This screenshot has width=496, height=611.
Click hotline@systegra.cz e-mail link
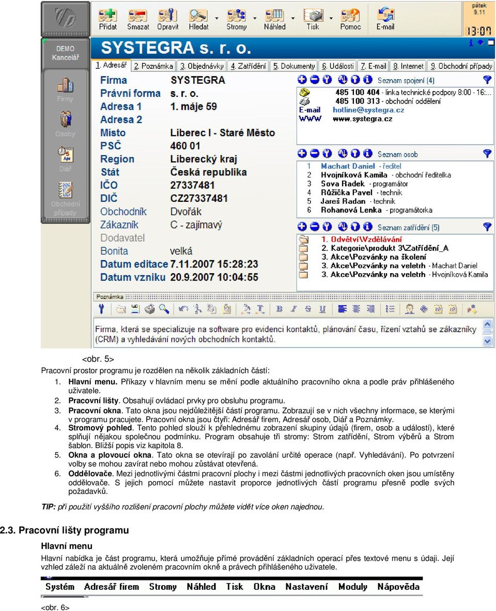click(x=368, y=110)
